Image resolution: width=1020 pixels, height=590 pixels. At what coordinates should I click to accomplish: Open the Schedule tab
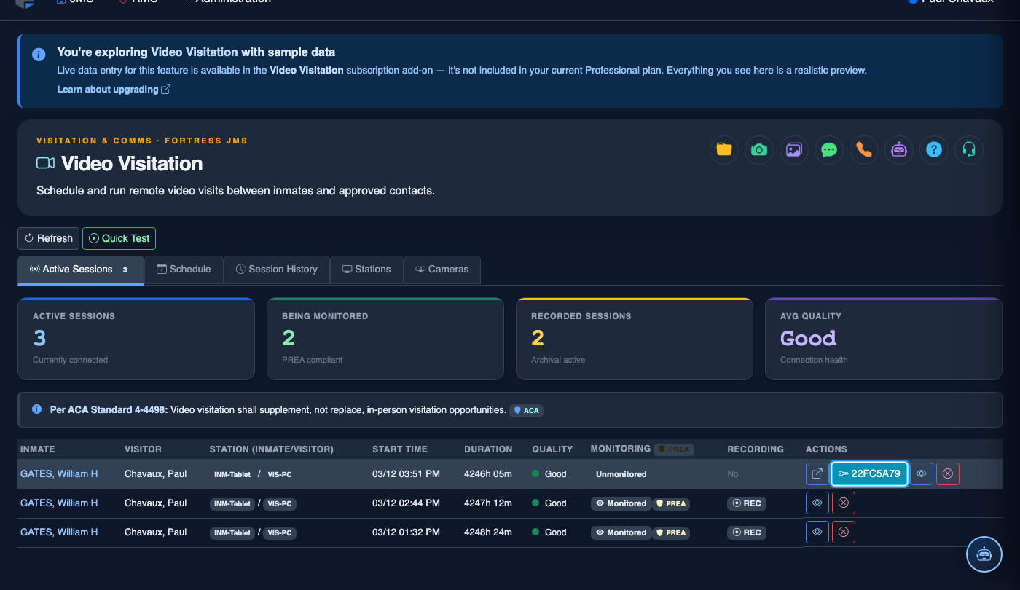184,270
